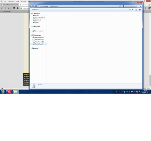
Task: Open the Szerkesztés menu in Vivaldi
Action: (11, 2)
